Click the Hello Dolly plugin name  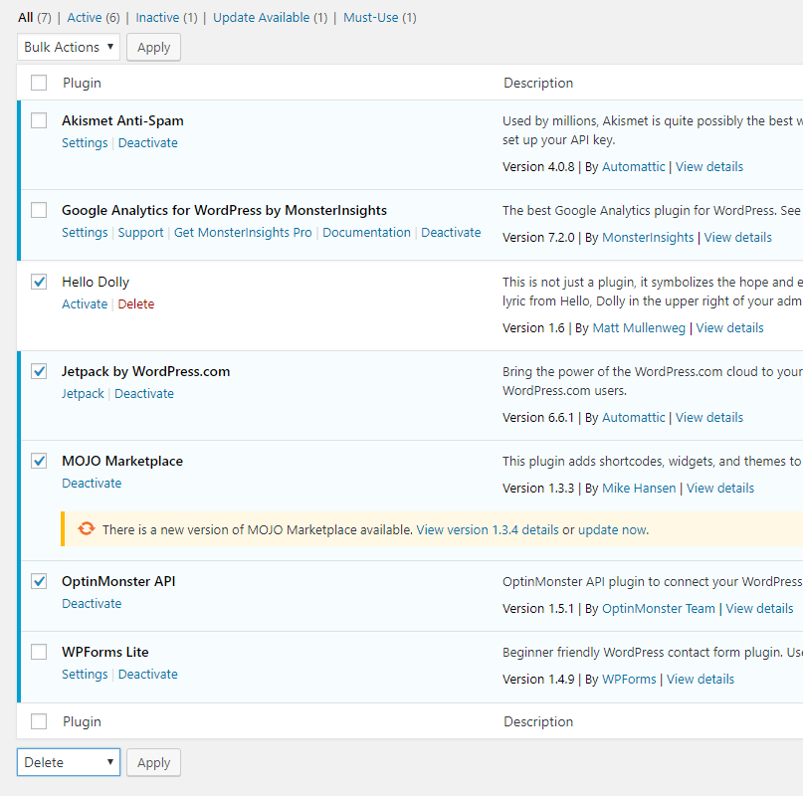point(96,283)
